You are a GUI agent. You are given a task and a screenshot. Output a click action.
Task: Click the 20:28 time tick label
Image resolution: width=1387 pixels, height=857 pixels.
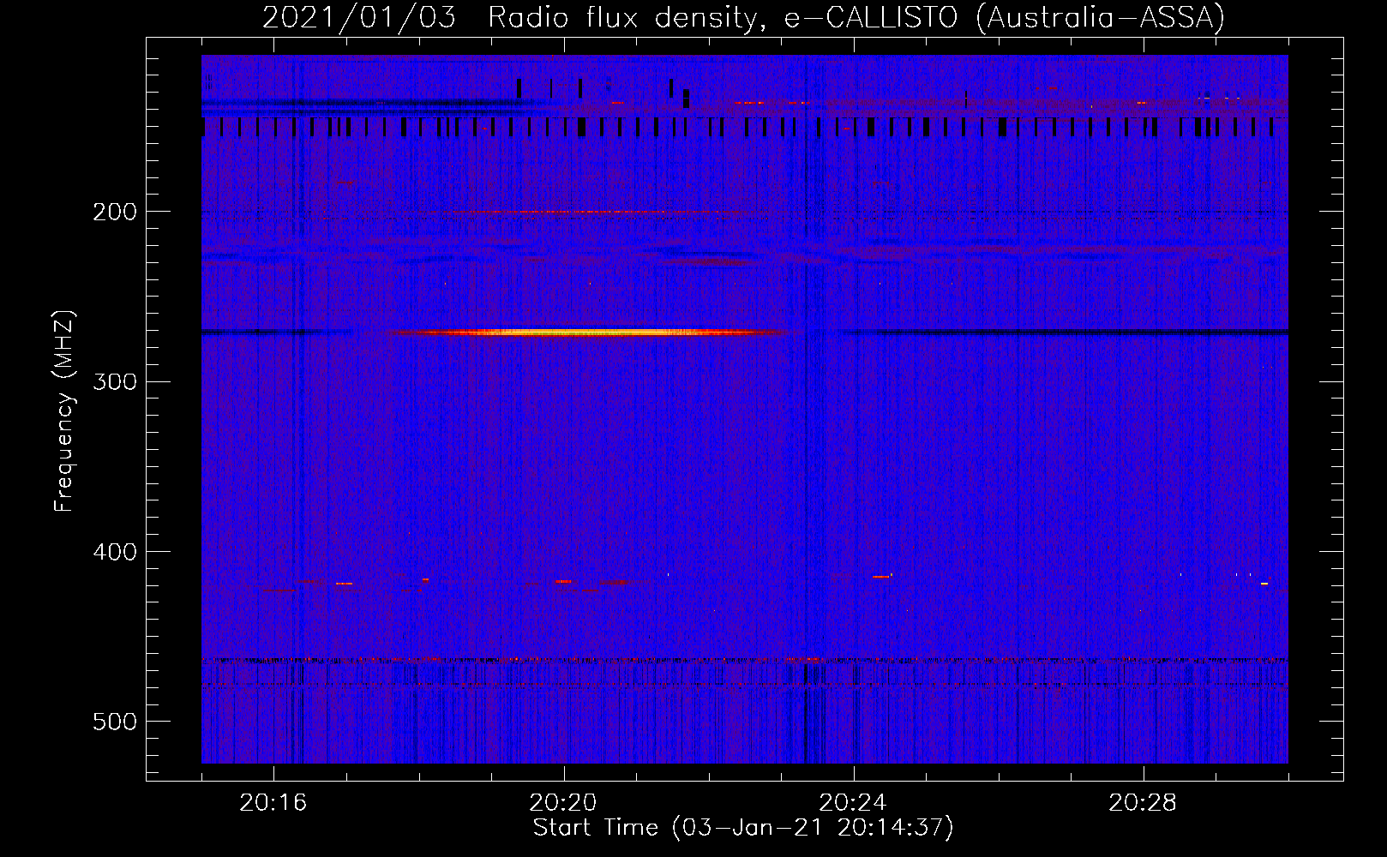(1143, 803)
